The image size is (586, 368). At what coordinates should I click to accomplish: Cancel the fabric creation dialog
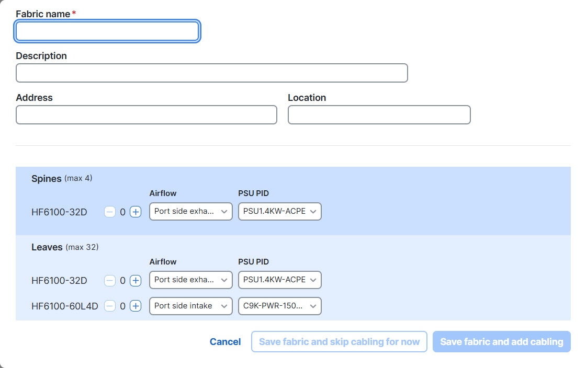[226, 341]
